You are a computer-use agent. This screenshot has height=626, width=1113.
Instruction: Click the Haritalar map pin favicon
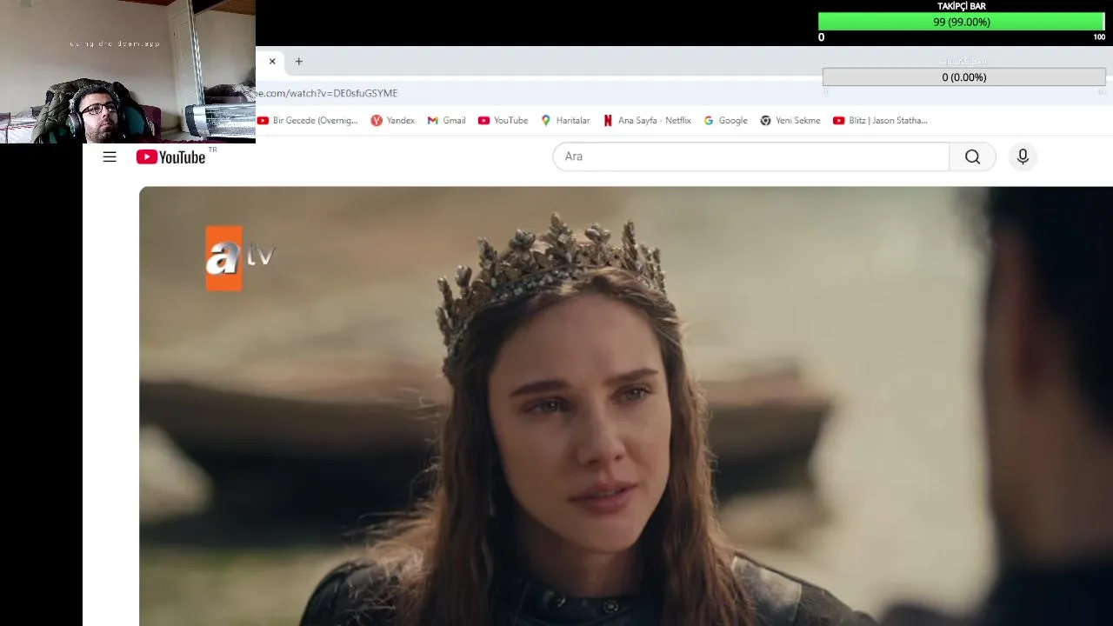pos(546,121)
